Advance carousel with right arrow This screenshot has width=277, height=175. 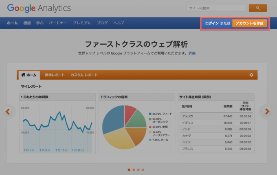[x=267, y=111]
